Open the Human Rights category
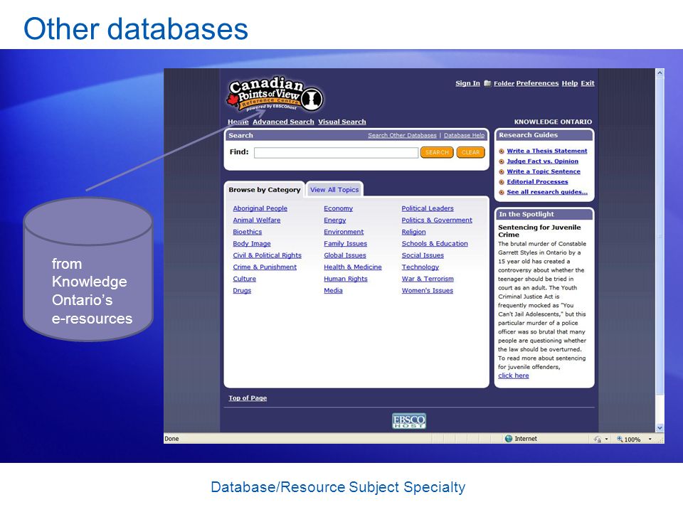 [346, 279]
